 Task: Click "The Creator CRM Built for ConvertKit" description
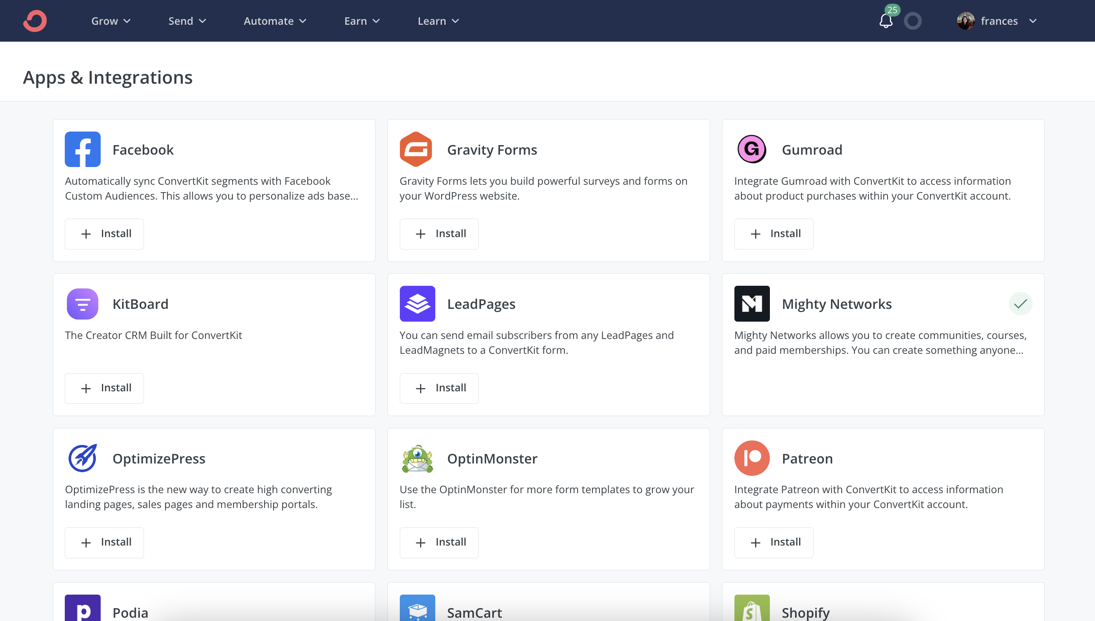pos(153,335)
